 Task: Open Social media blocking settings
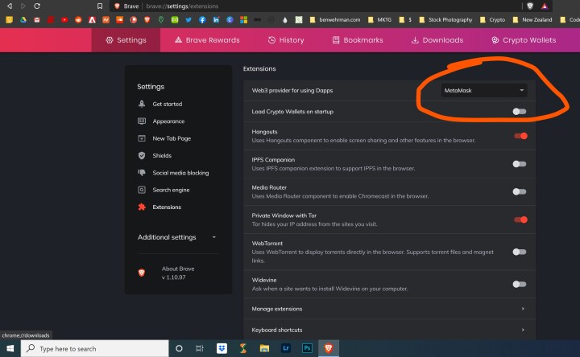point(173,173)
